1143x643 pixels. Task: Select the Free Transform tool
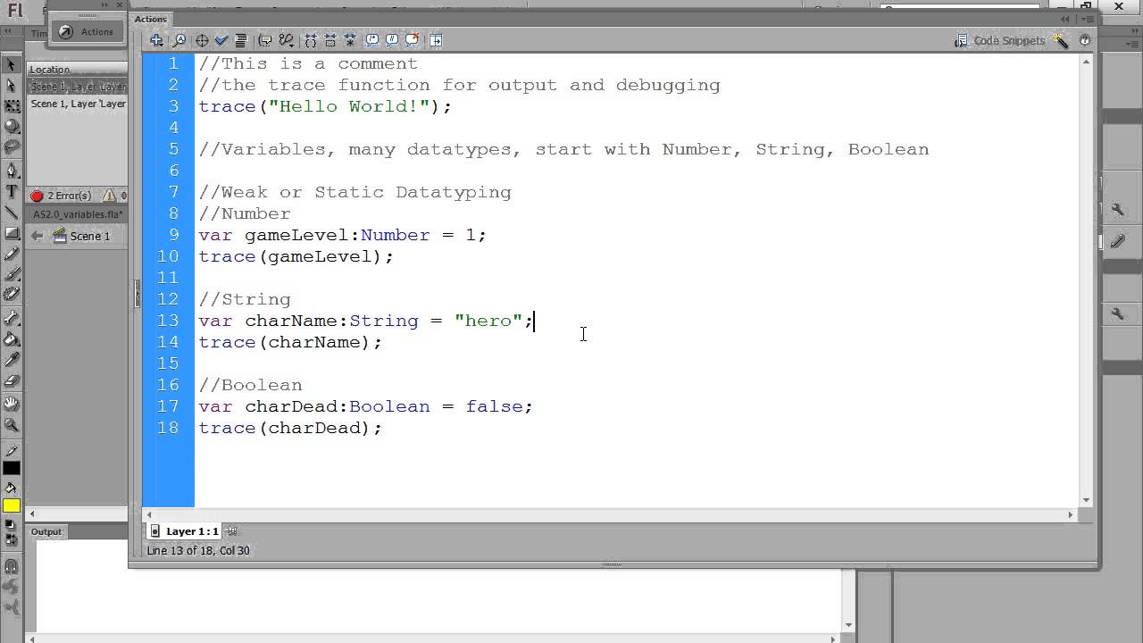(12, 106)
